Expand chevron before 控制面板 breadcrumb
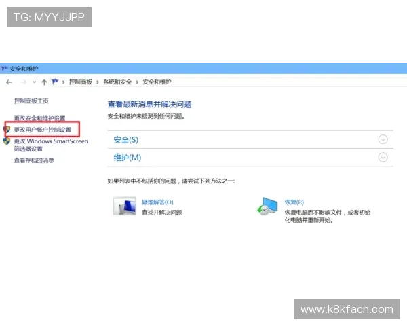407x326 pixels. (x=64, y=82)
